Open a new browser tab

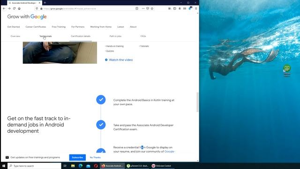(x=45, y=3)
